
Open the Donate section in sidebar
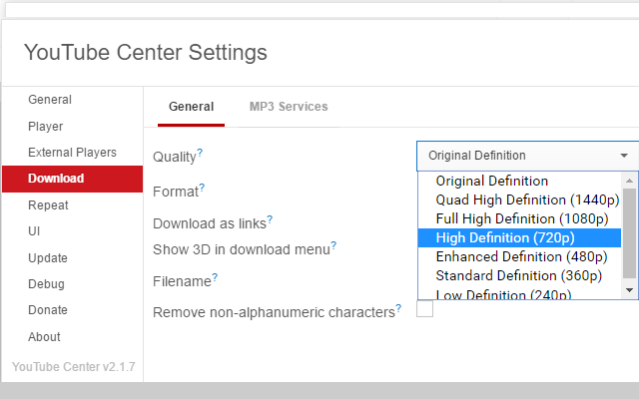(48, 310)
